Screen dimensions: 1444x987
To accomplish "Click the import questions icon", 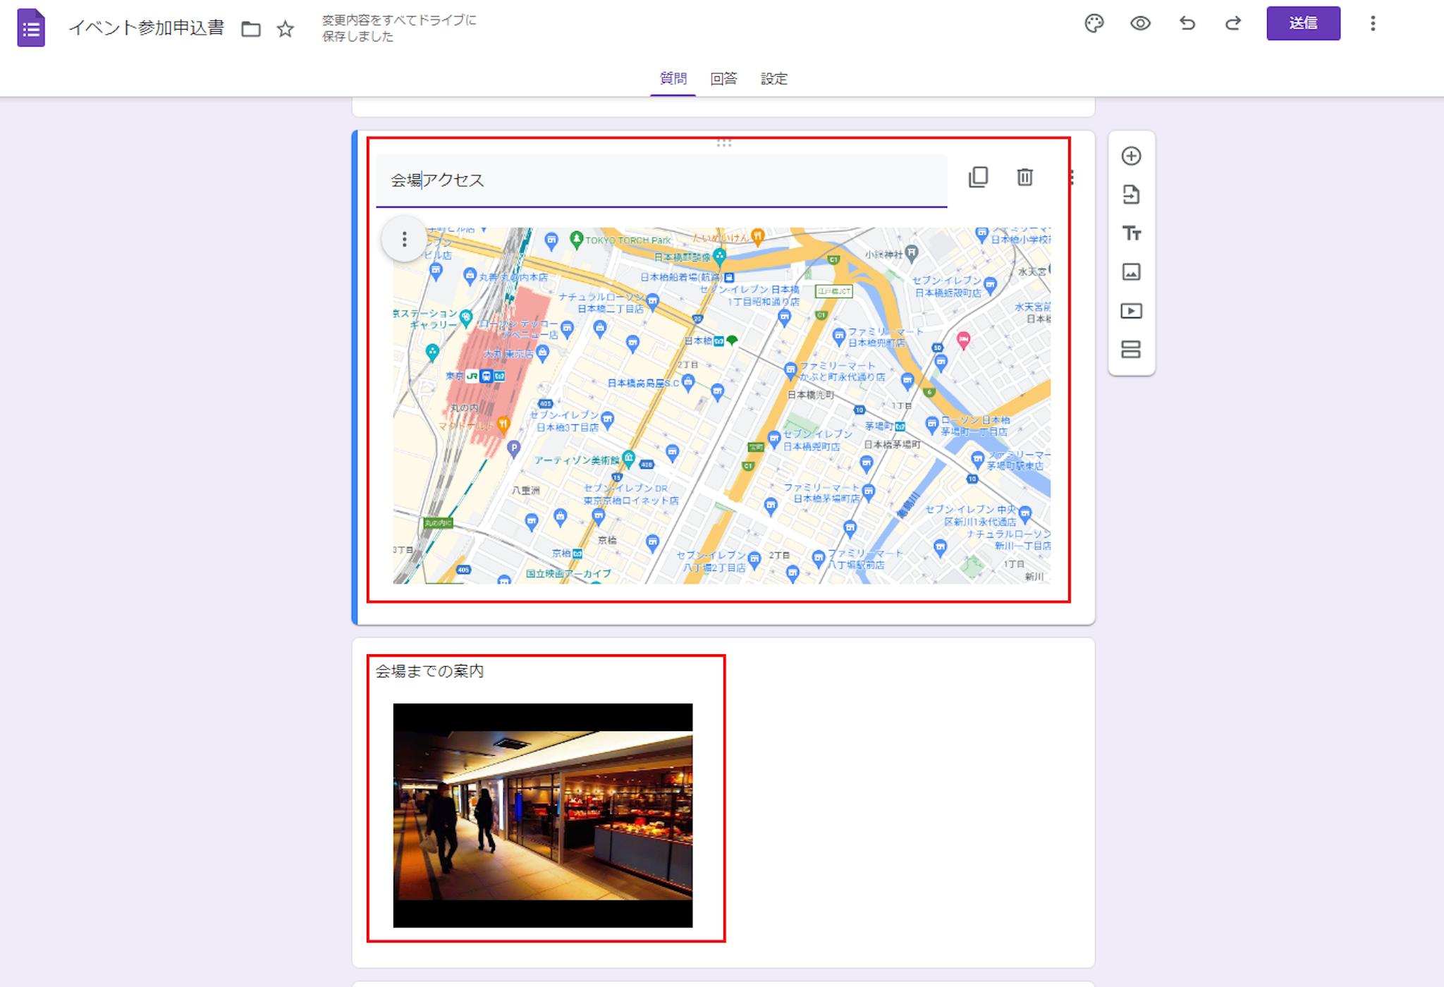I will click(x=1131, y=195).
